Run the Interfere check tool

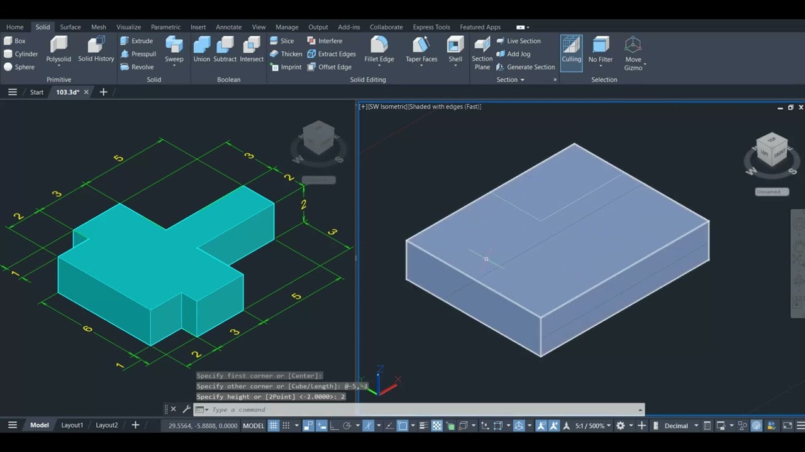(325, 41)
